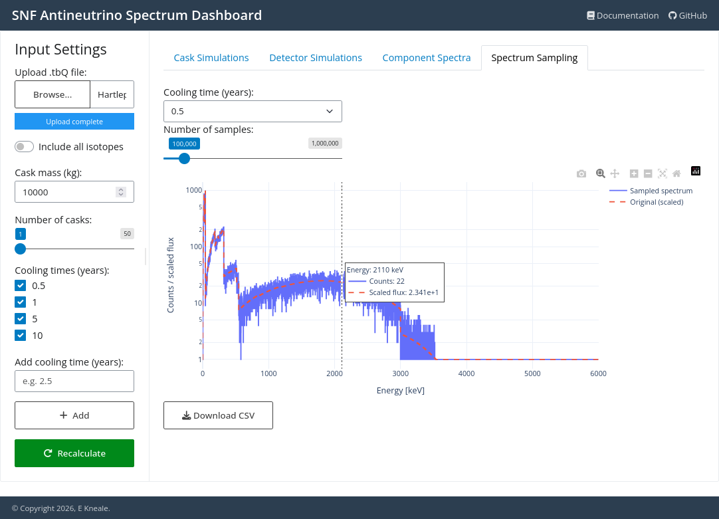This screenshot has height=519, width=719.
Task: Click the Zoom out minus icon
Action: pyautogui.click(x=648, y=173)
